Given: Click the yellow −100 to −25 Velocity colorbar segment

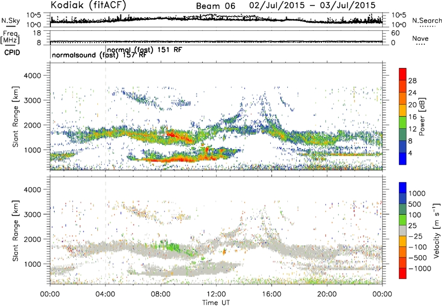Looking at the screenshot, I should coord(403,241).
